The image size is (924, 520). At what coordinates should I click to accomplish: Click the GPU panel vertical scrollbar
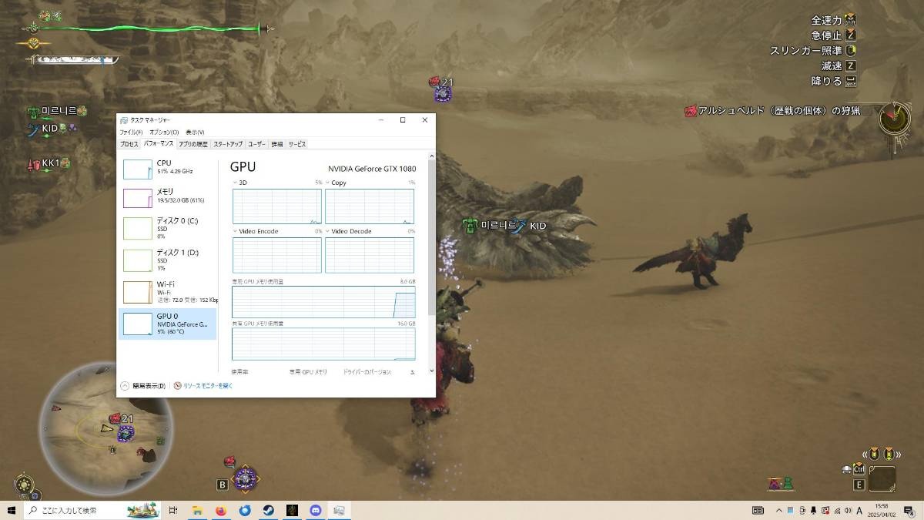[431, 231]
